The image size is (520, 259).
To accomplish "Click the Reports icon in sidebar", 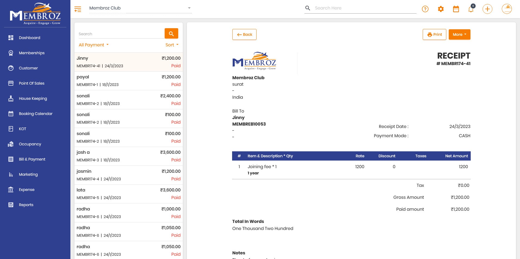I will tap(11, 205).
